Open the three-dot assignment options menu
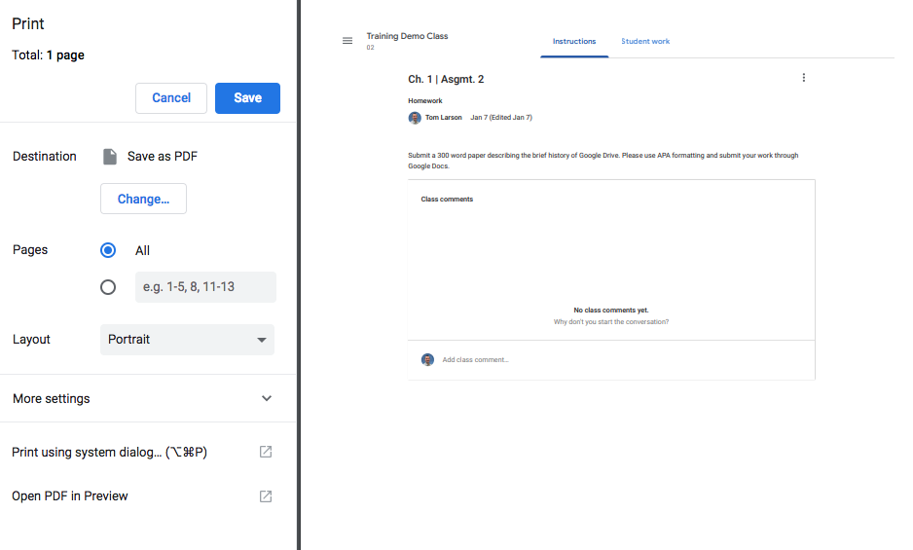This screenshot has width=913, height=550. click(x=804, y=78)
